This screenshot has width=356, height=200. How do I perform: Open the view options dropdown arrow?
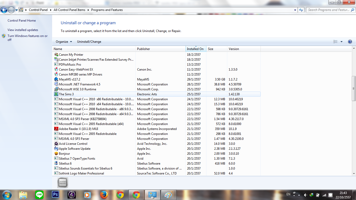tap(341, 42)
